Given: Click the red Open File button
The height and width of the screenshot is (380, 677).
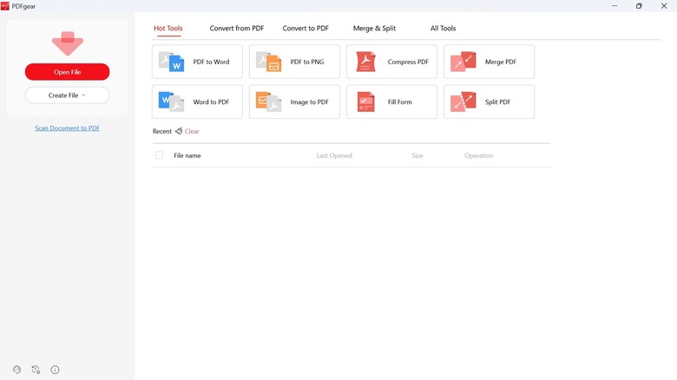Looking at the screenshot, I should (x=68, y=72).
